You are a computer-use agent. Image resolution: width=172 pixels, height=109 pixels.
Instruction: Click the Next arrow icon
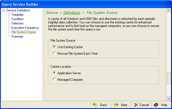click(x=116, y=105)
